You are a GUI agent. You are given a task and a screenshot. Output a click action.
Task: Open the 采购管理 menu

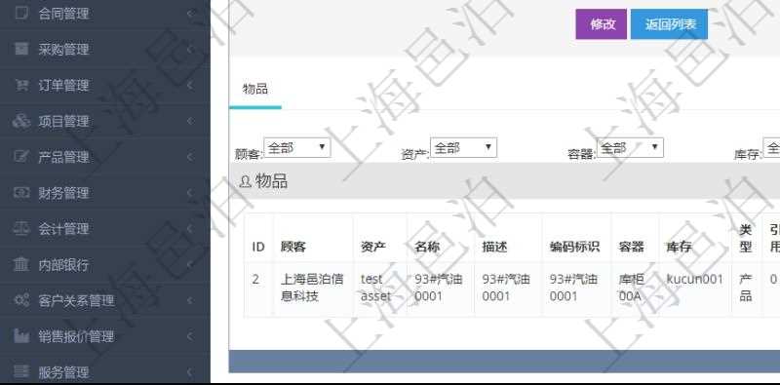point(105,50)
